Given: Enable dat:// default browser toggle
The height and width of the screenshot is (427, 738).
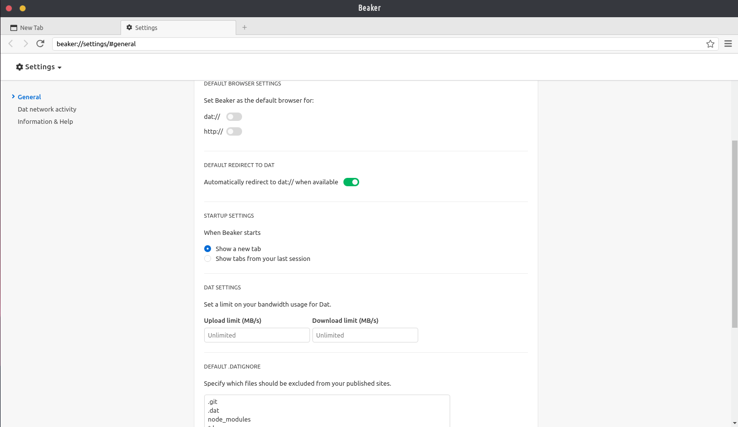Looking at the screenshot, I should point(234,116).
